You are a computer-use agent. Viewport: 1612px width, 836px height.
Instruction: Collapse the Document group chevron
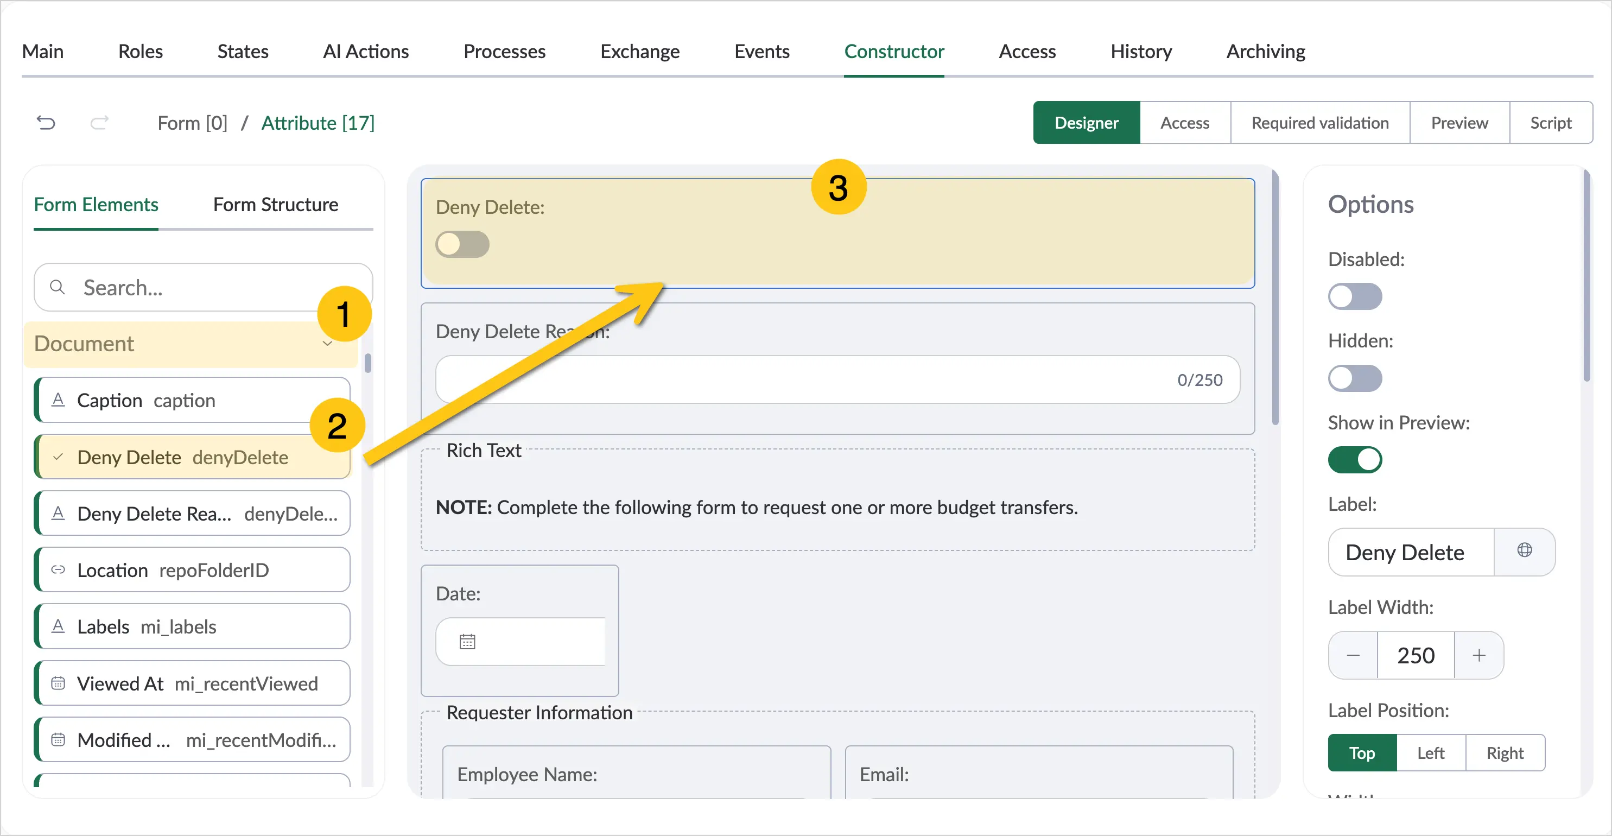click(327, 344)
